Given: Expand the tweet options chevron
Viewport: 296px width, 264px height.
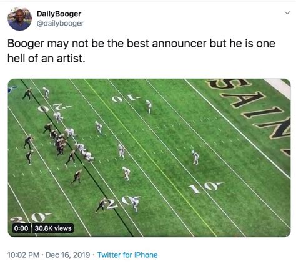Looking at the screenshot, I should click(287, 13).
